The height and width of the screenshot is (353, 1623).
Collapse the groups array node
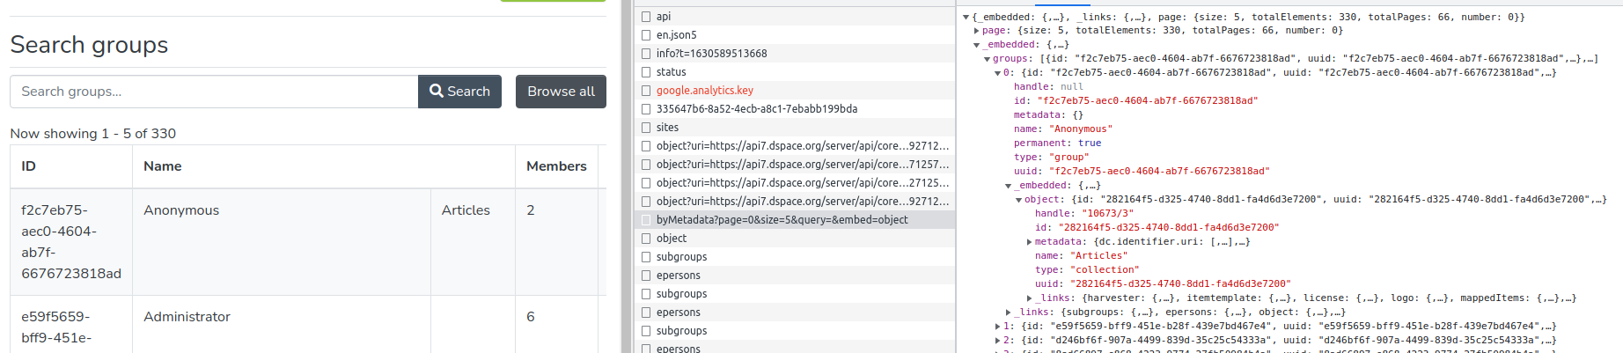tap(987, 59)
